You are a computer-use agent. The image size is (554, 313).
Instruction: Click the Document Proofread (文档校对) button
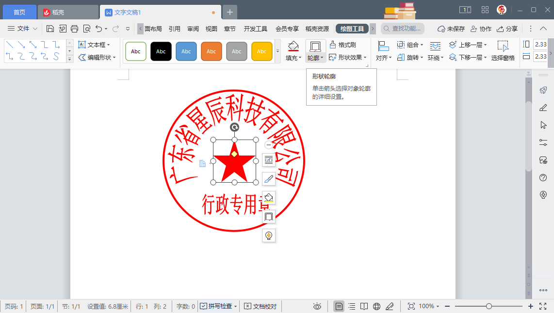[x=260, y=306]
